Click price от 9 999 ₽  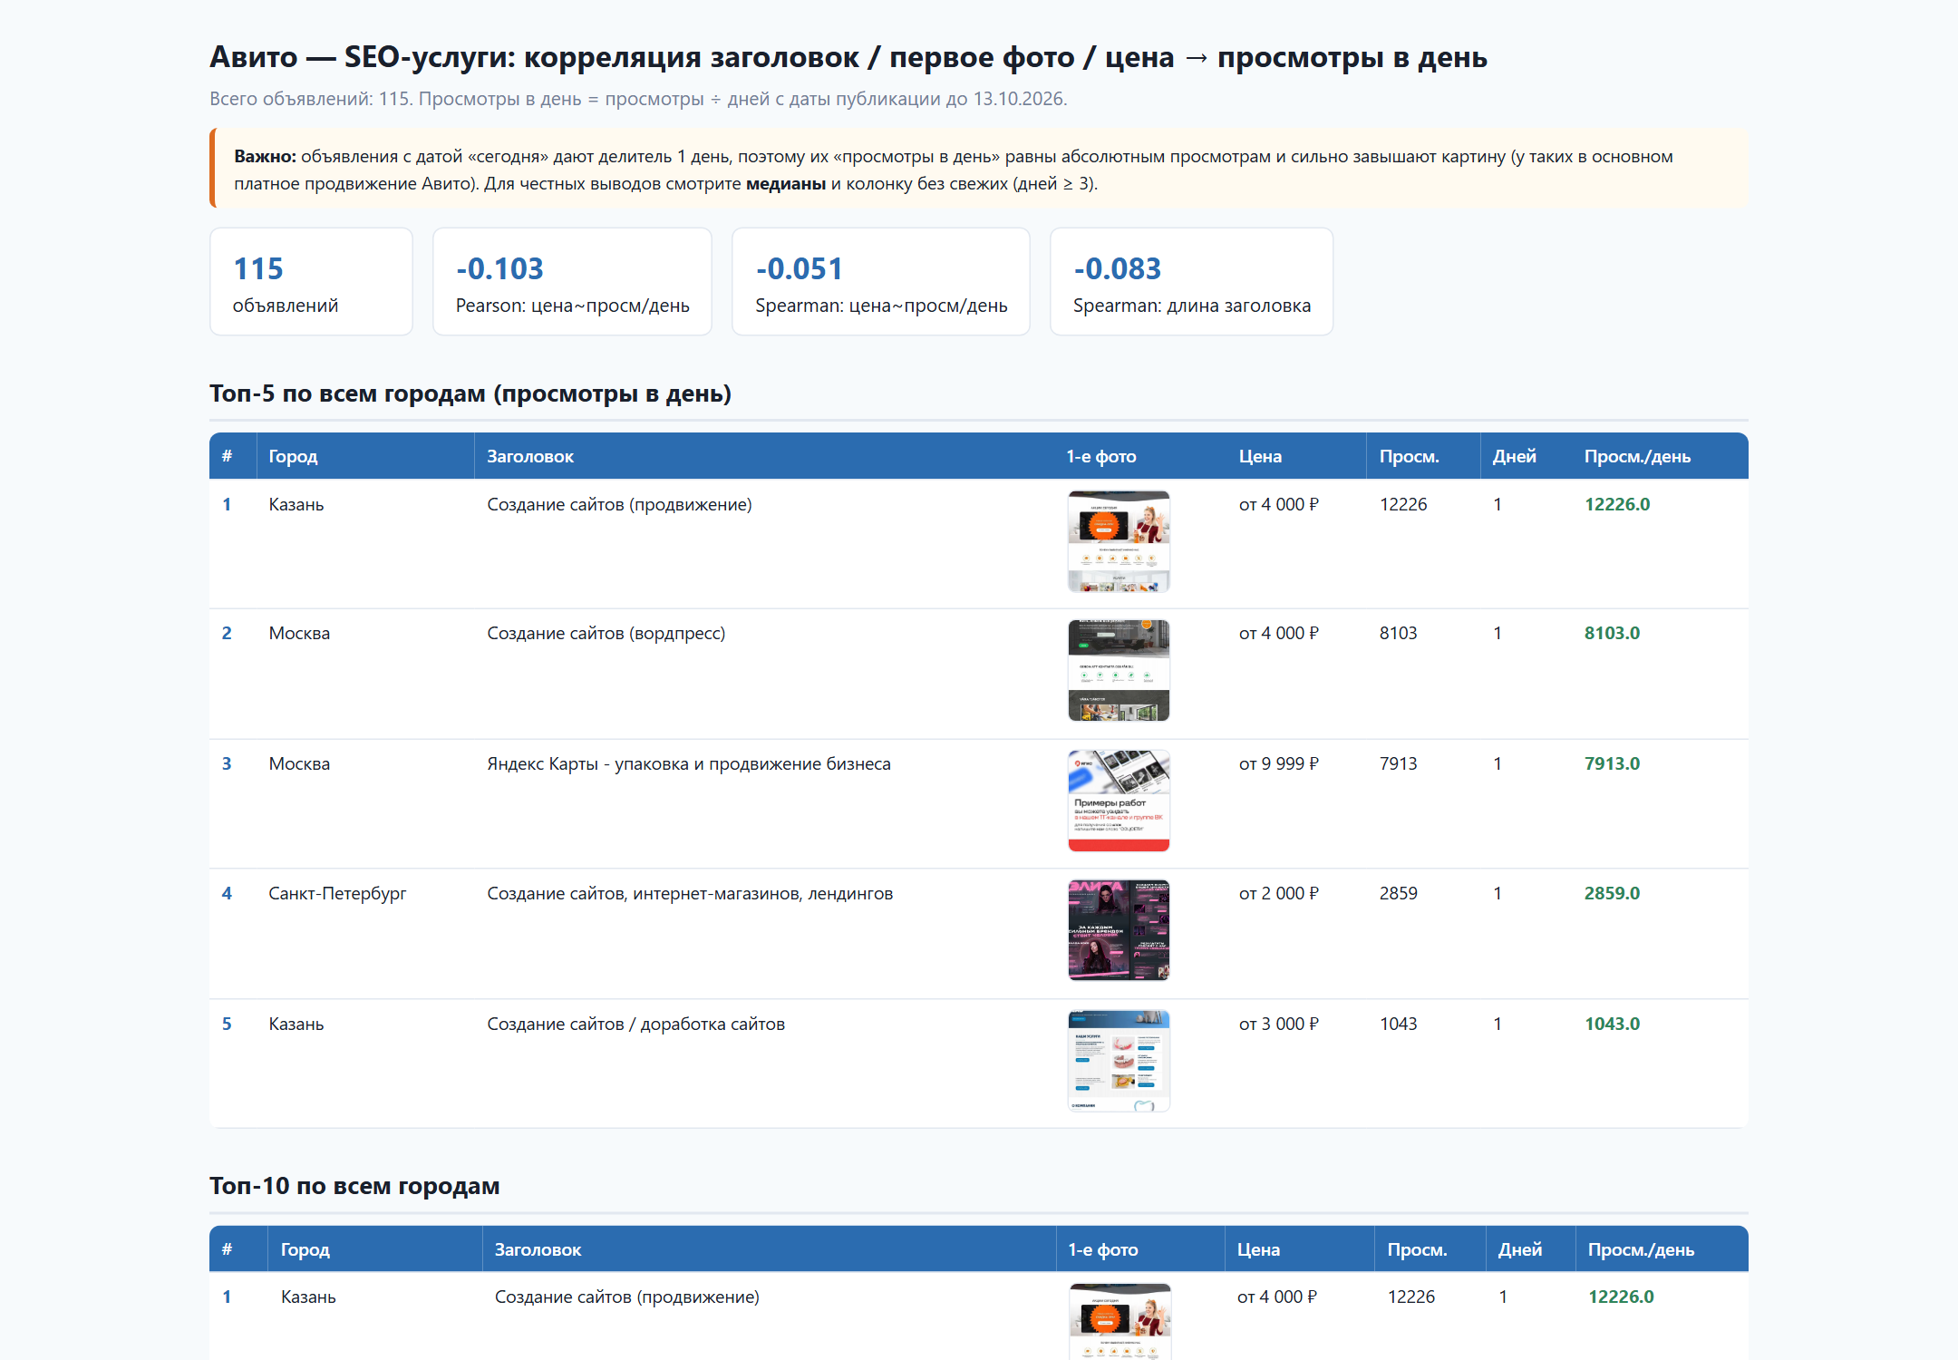1278,763
